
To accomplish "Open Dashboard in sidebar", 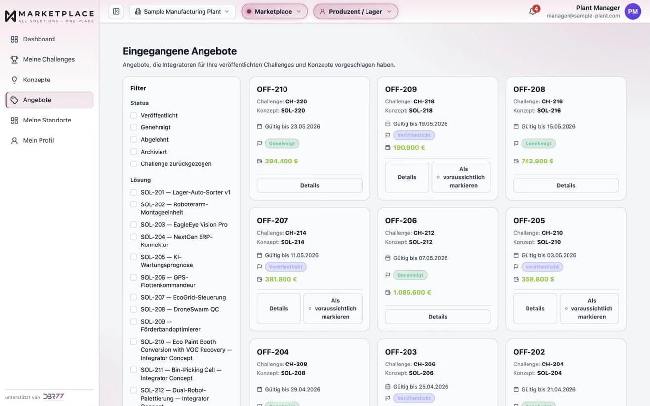I will coord(49,39).
